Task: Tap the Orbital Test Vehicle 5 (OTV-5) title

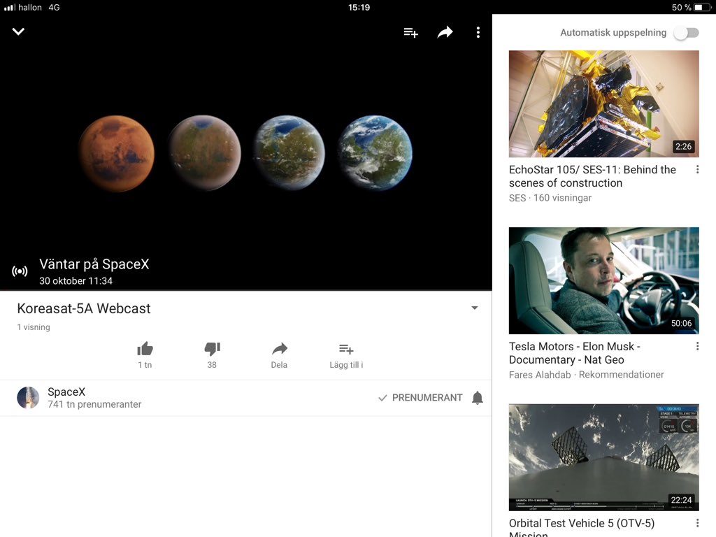Action: 582,529
